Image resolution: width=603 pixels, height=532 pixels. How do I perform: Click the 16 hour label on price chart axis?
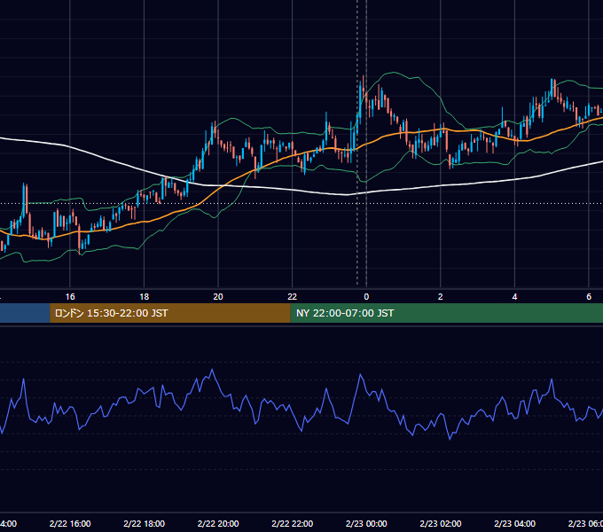(x=70, y=297)
